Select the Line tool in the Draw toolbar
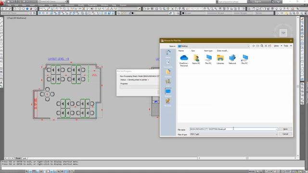308x173 pixels. [x=1, y=19]
